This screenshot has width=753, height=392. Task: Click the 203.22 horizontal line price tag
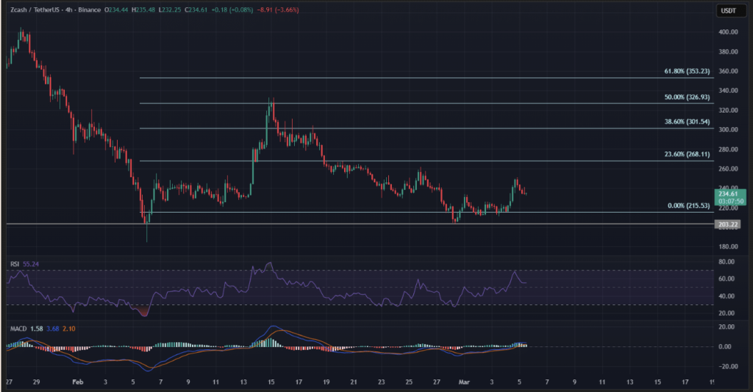[x=727, y=224]
